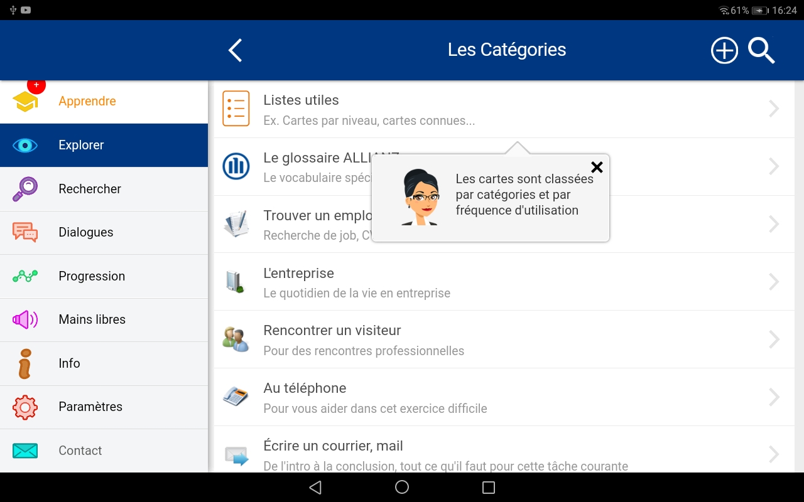Tap the Android recent apps square
Viewport: 804px width, 502px height.
[489, 488]
